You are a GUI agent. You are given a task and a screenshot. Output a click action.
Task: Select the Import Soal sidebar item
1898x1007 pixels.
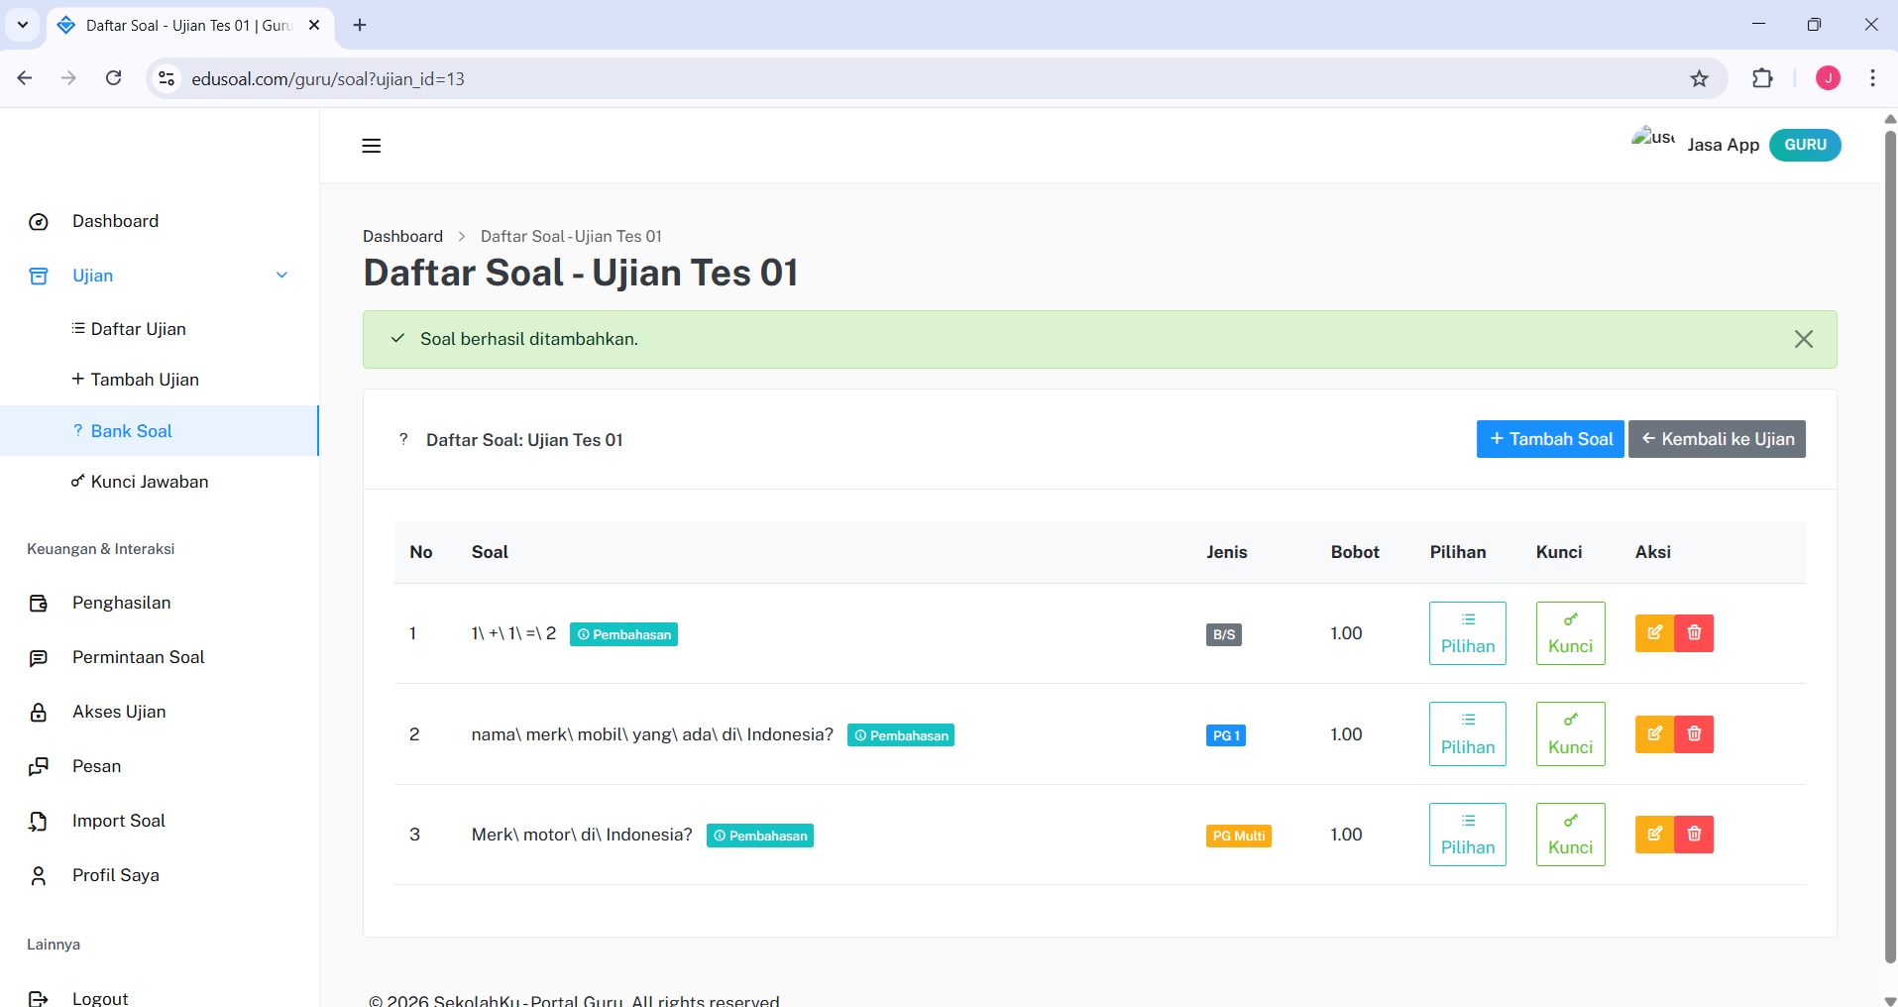click(x=118, y=821)
